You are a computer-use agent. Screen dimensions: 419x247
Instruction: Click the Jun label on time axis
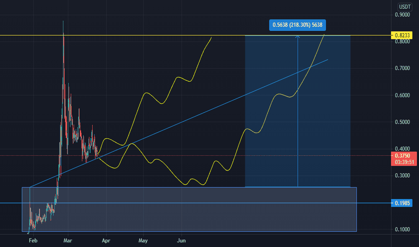coord(181,241)
